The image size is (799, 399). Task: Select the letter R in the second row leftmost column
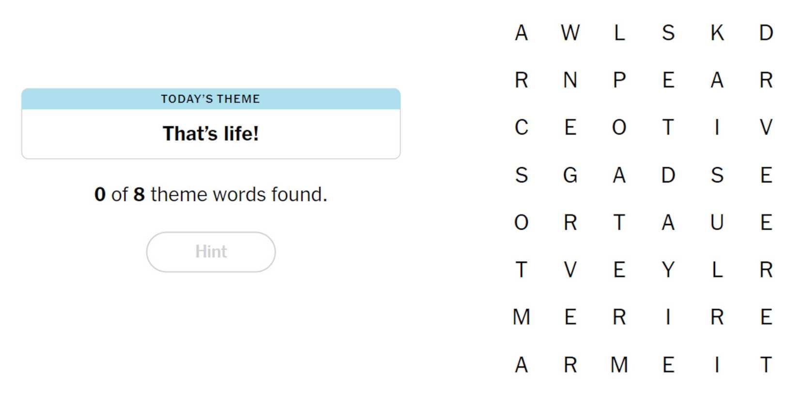(x=522, y=80)
